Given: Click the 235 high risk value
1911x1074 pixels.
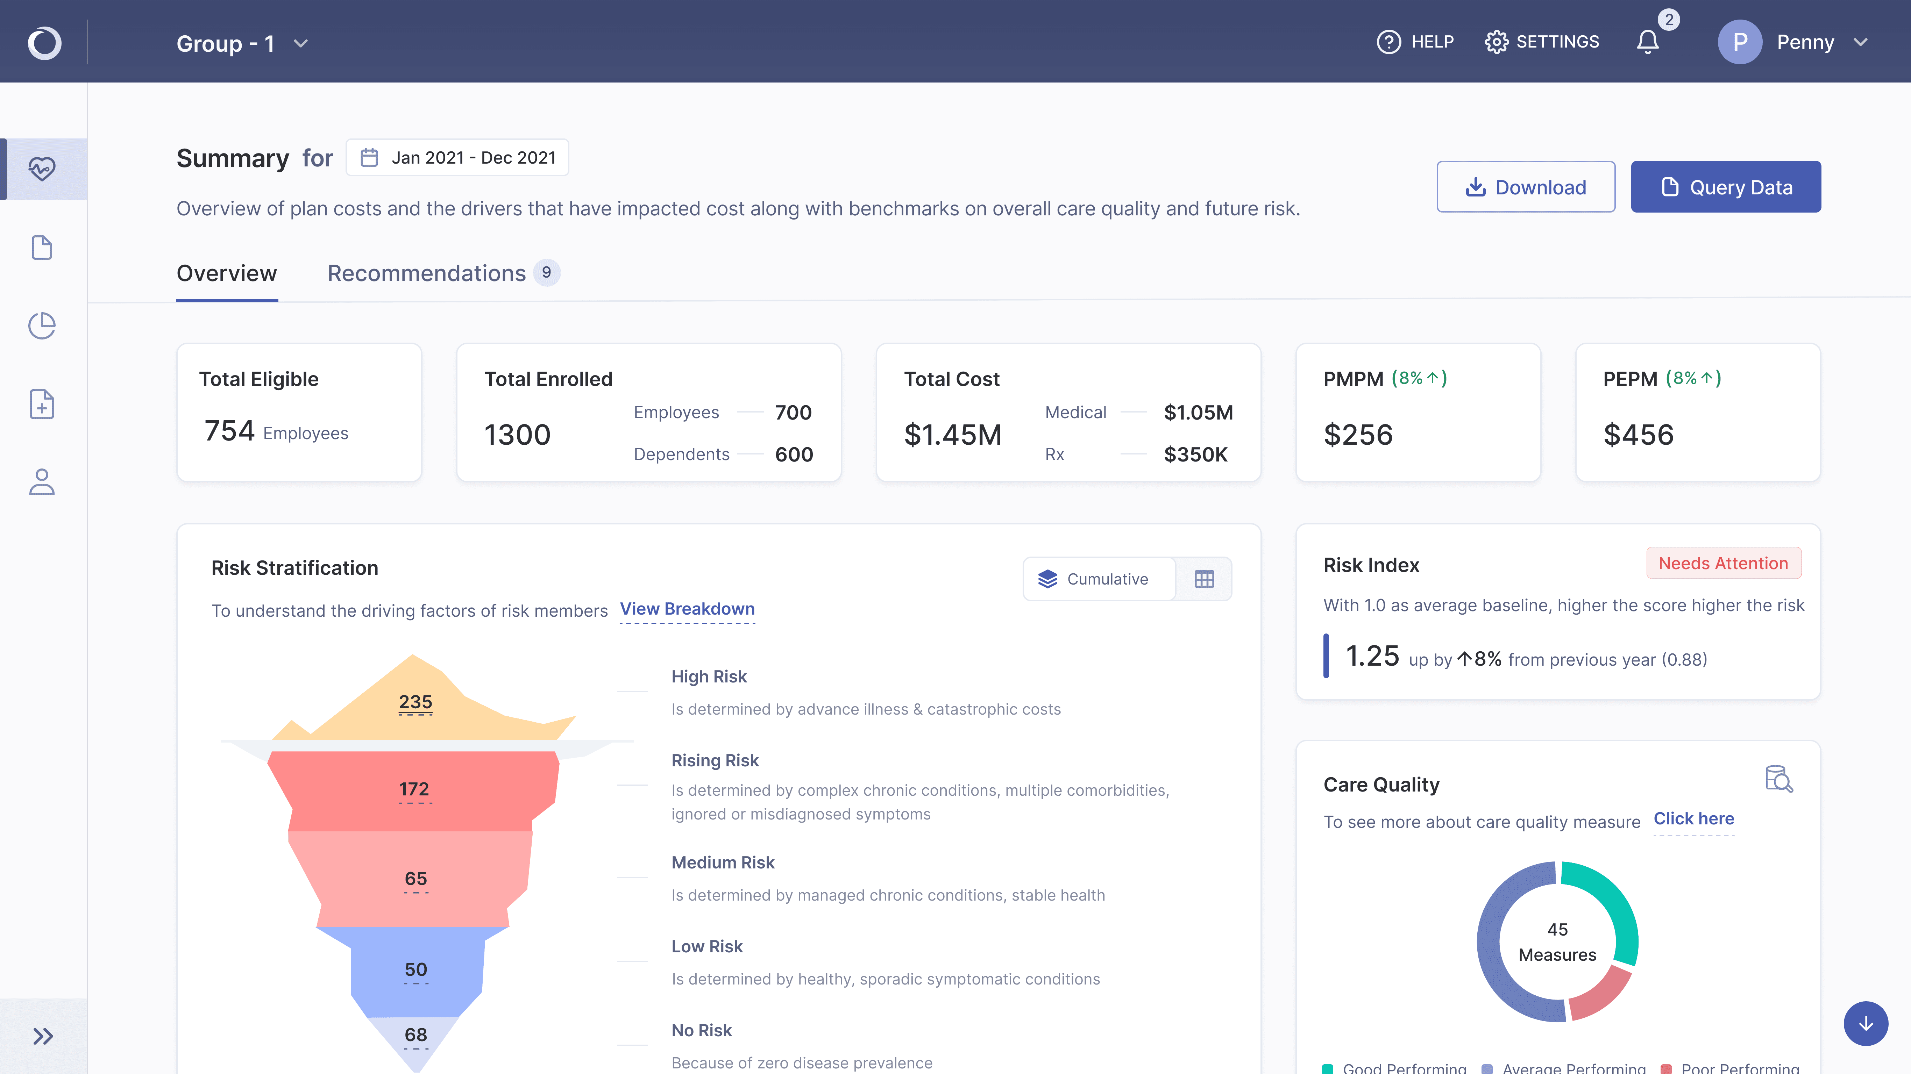Looking at the screenshot, I should click(x=415, y=702).
